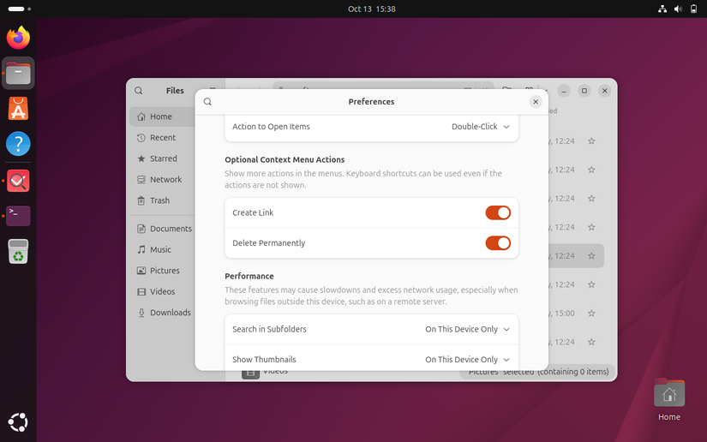
Task: Star the file row modified at 15:00
Action: [x=591, y=314]
